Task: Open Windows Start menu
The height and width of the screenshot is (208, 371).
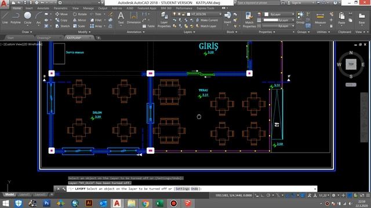Action: pyautogui.click(x=5, y=203)
